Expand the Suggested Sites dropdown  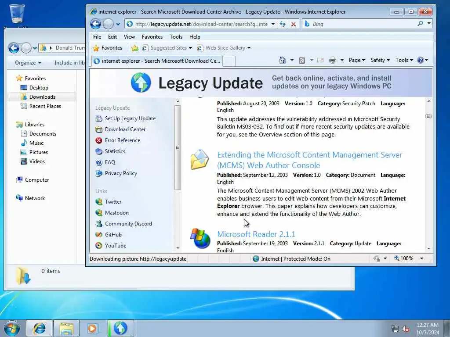click(190, 48)
